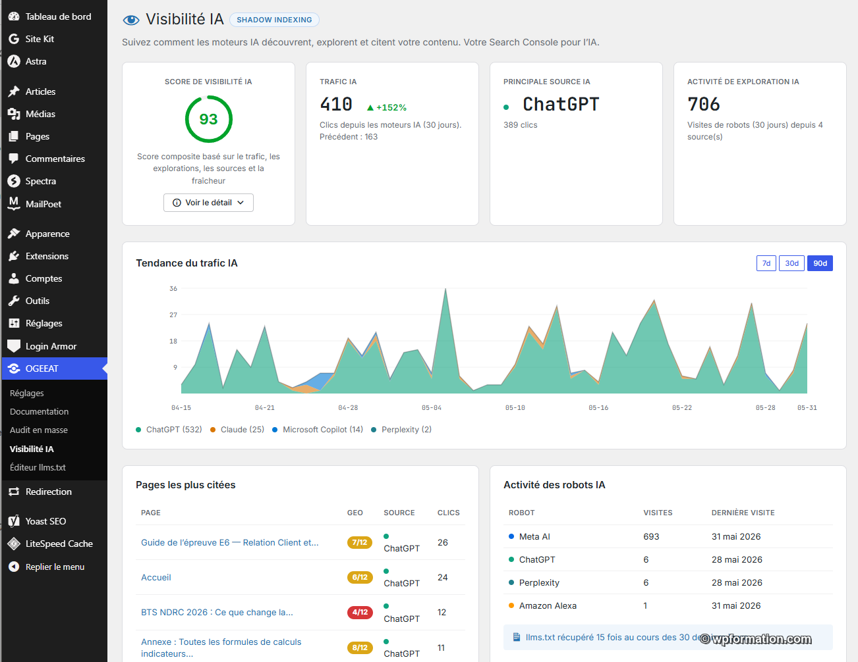Open Audit en masse submenu item
This screenshot has height=662, width=858.
coord(39,430)
